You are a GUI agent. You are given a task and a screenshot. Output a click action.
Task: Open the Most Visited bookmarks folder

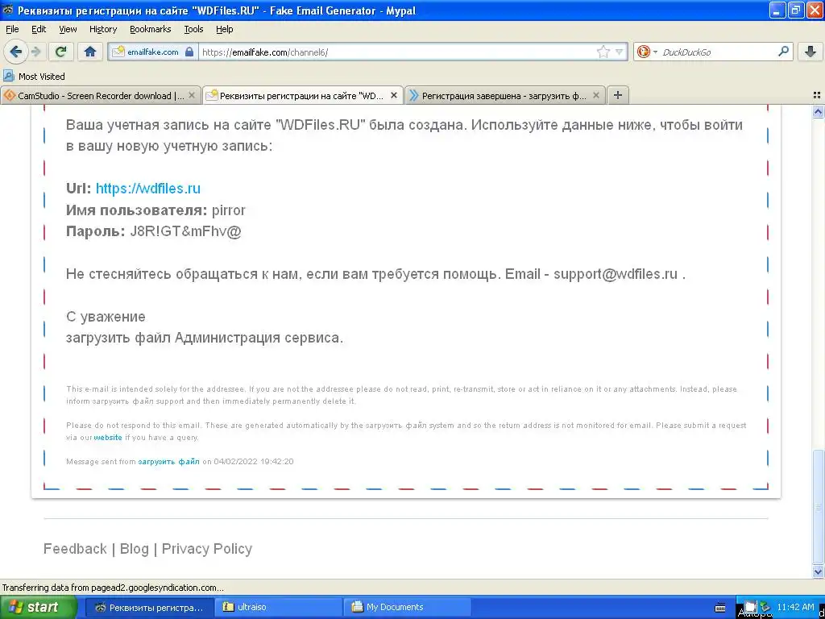34,77
